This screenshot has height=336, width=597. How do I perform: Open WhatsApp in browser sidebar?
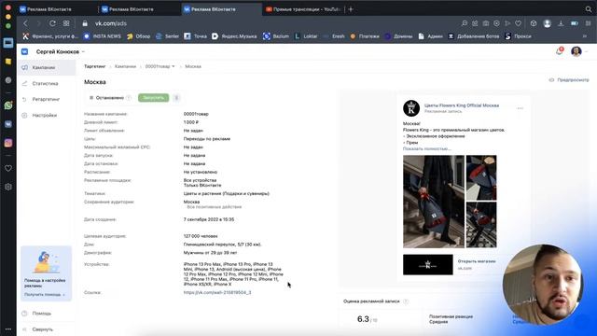click(8, 105)
